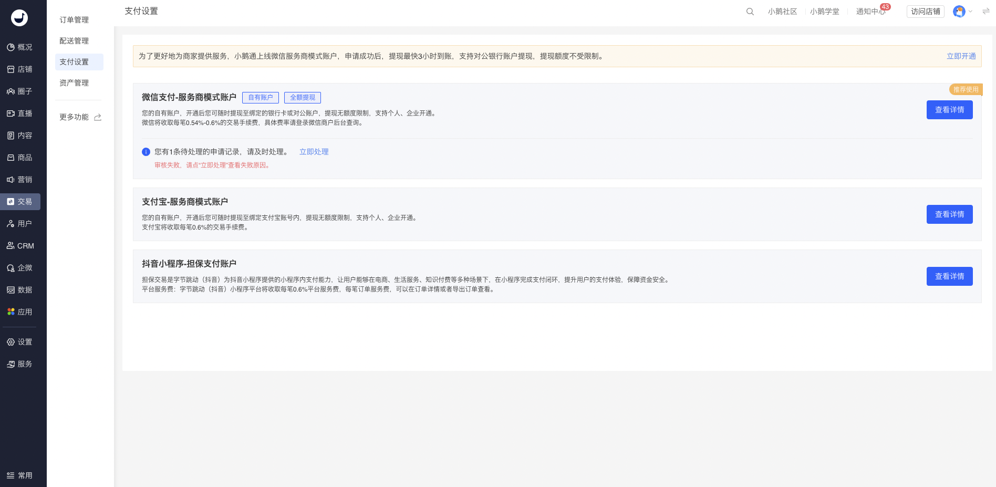Click the 43 notification badge
Viewport: 996px width, 487px height.
point(885,7)
